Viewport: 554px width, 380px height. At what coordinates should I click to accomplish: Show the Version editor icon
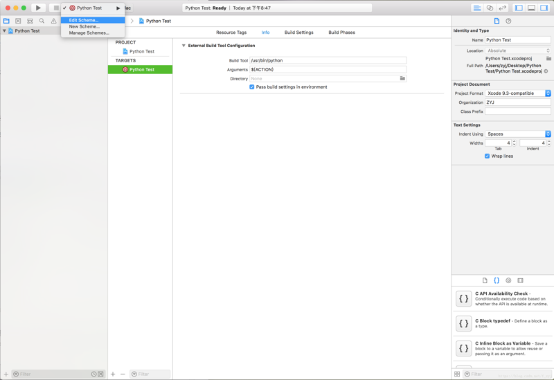503,8
